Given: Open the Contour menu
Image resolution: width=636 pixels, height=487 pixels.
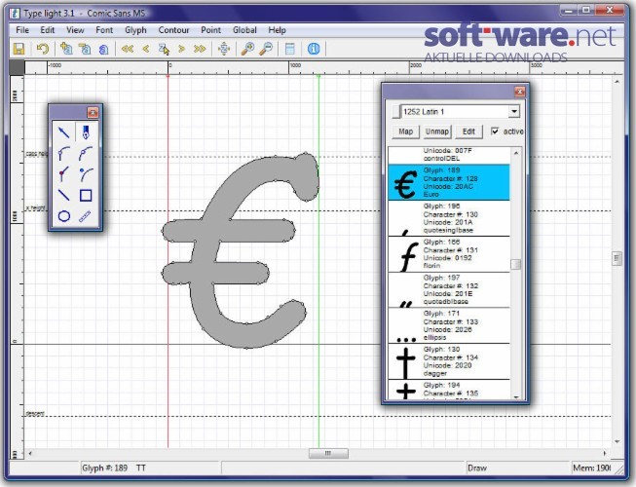Looking at the screenshot, I should coord(173,30).
